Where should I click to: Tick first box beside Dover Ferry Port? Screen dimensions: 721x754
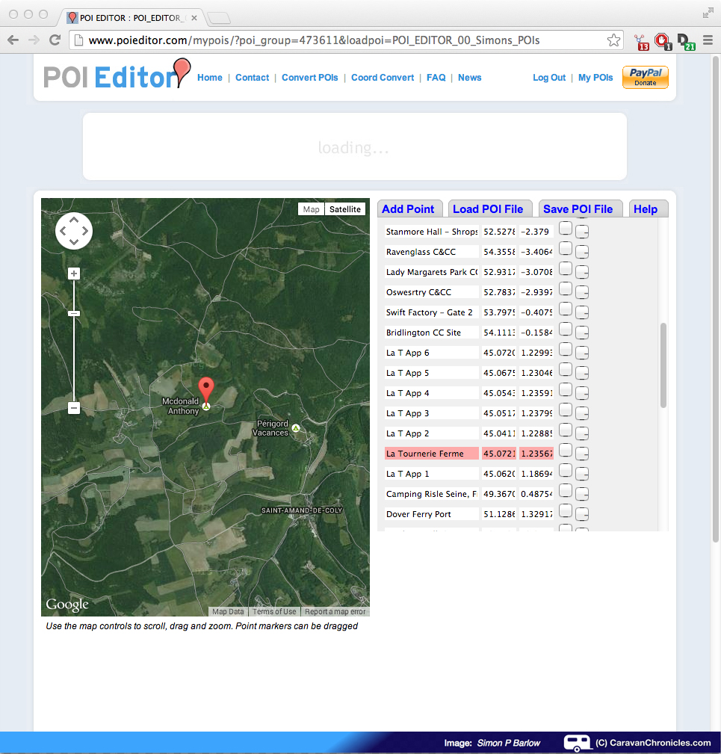[x=566, y=510]
